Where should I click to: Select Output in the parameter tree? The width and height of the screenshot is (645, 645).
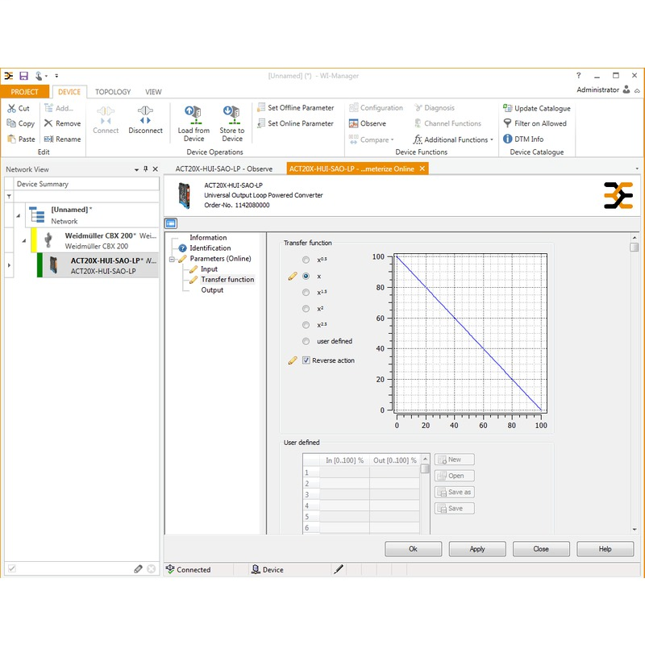pos(212,290)
